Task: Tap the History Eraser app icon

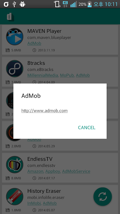Action: tap(15, 197)
